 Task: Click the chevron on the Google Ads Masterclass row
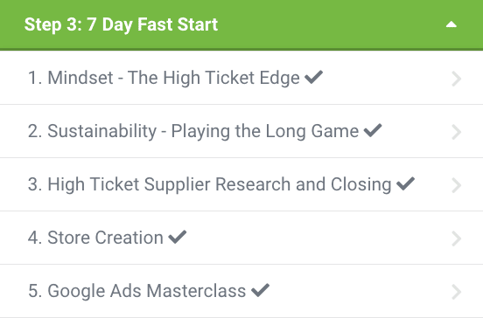(457, 292)
